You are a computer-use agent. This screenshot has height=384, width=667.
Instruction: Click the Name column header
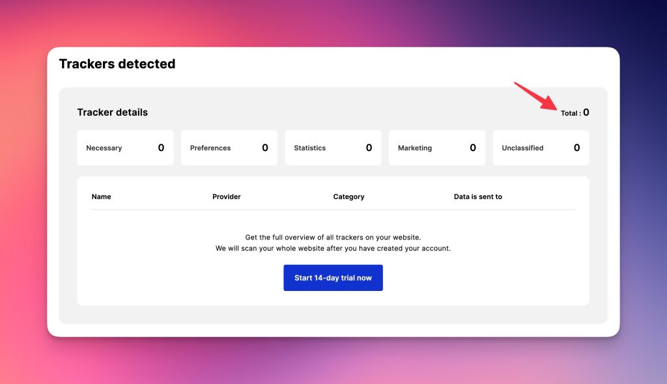102,197
